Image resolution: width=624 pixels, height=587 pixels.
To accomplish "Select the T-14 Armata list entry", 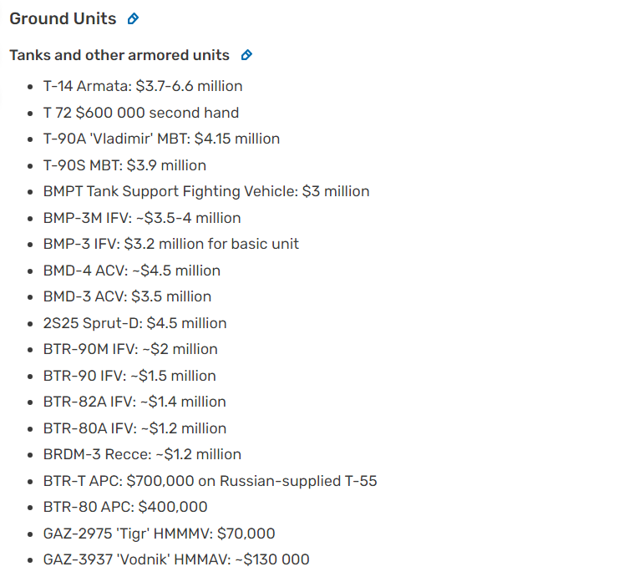I will pos(143,86).
